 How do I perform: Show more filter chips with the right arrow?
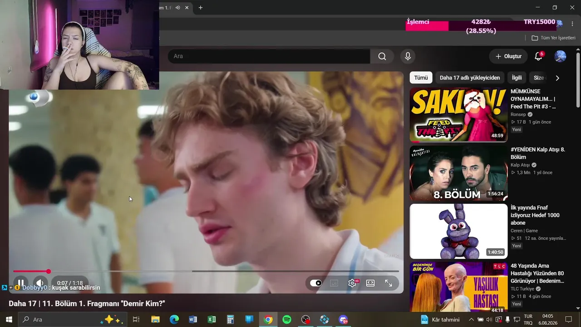pos(557,78)
